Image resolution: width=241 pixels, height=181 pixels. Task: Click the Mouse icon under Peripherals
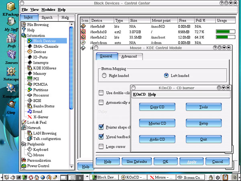[30, 155]
